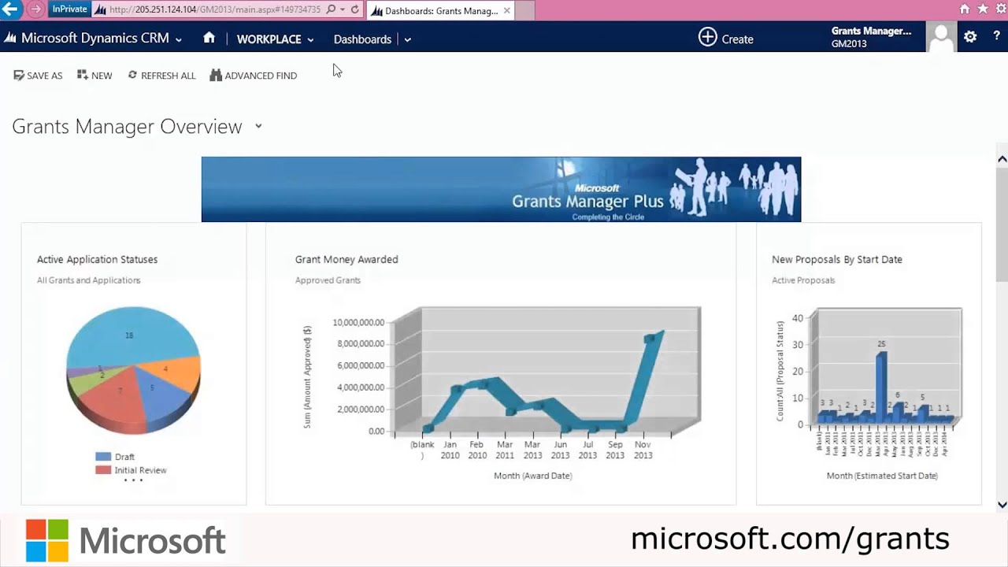The width and height of the screenshot is (1008, 567).
Task: Expand the chevron beside Dashboards
Action: point(407,39)
